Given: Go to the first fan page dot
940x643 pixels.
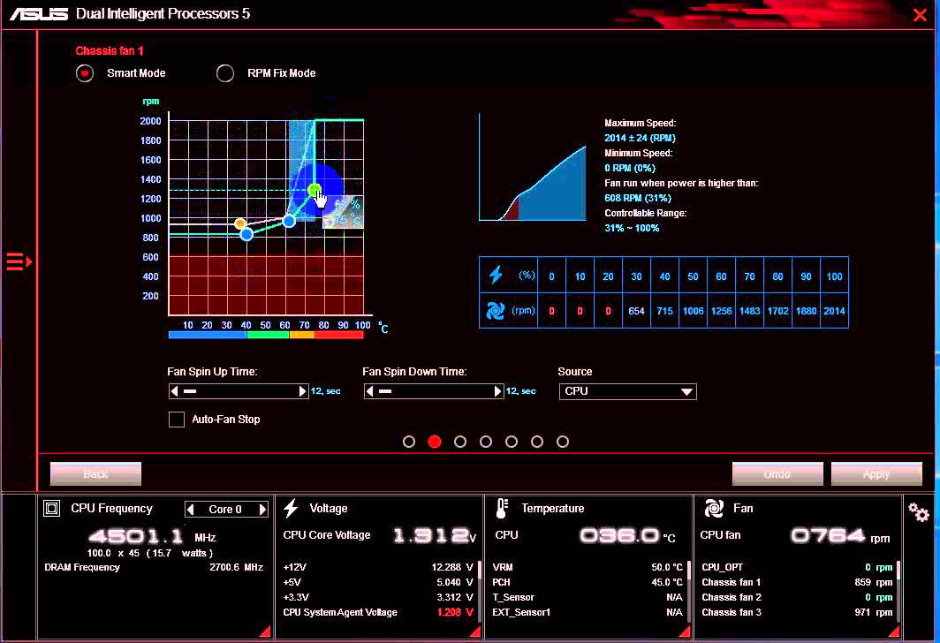Looking at the screenshot, I should coord(409,442).
